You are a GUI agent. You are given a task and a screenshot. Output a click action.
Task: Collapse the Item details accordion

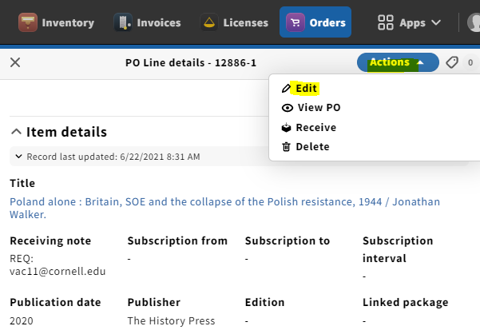(16, 132)
